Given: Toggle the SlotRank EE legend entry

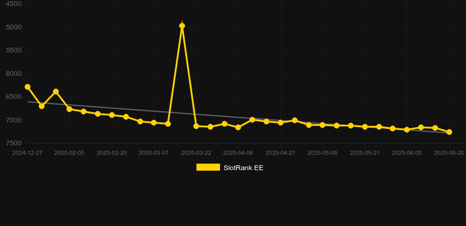Looking at the screenshot, I should (x=229, y=168).
